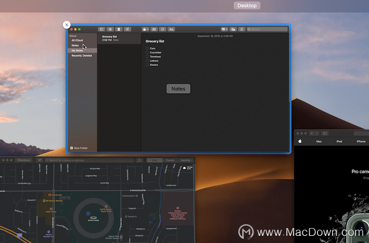The width and height of the screenshot is (369, 243).
Task: Click Apple logo in Safari page
Action: (300, 141)
